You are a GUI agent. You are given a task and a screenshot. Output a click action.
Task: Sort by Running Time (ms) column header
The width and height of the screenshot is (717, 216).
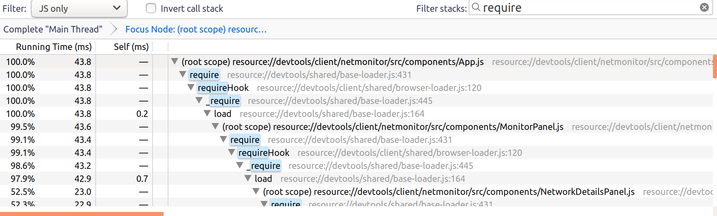pos(53,47)
